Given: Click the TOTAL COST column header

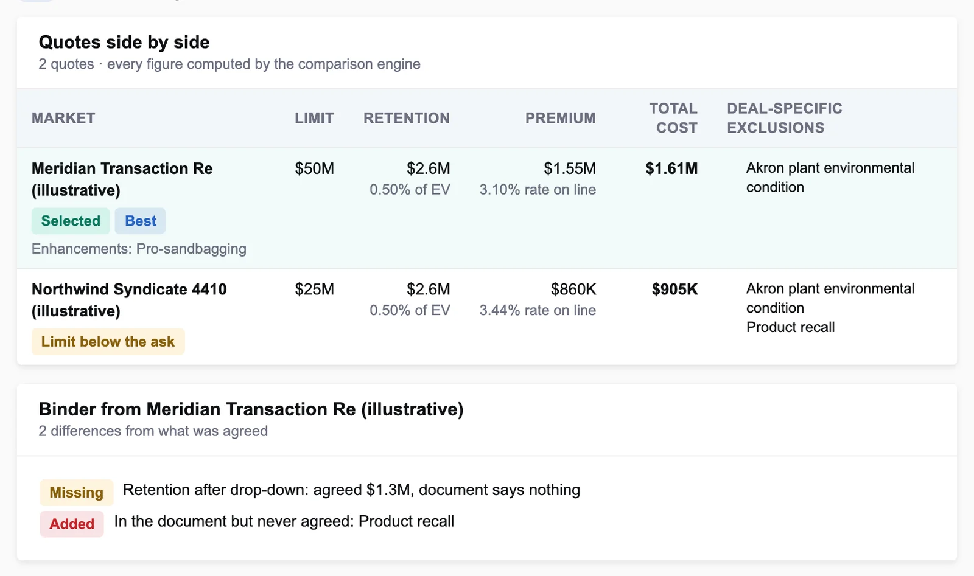Looking at the screenshot, I should (673, 118).
